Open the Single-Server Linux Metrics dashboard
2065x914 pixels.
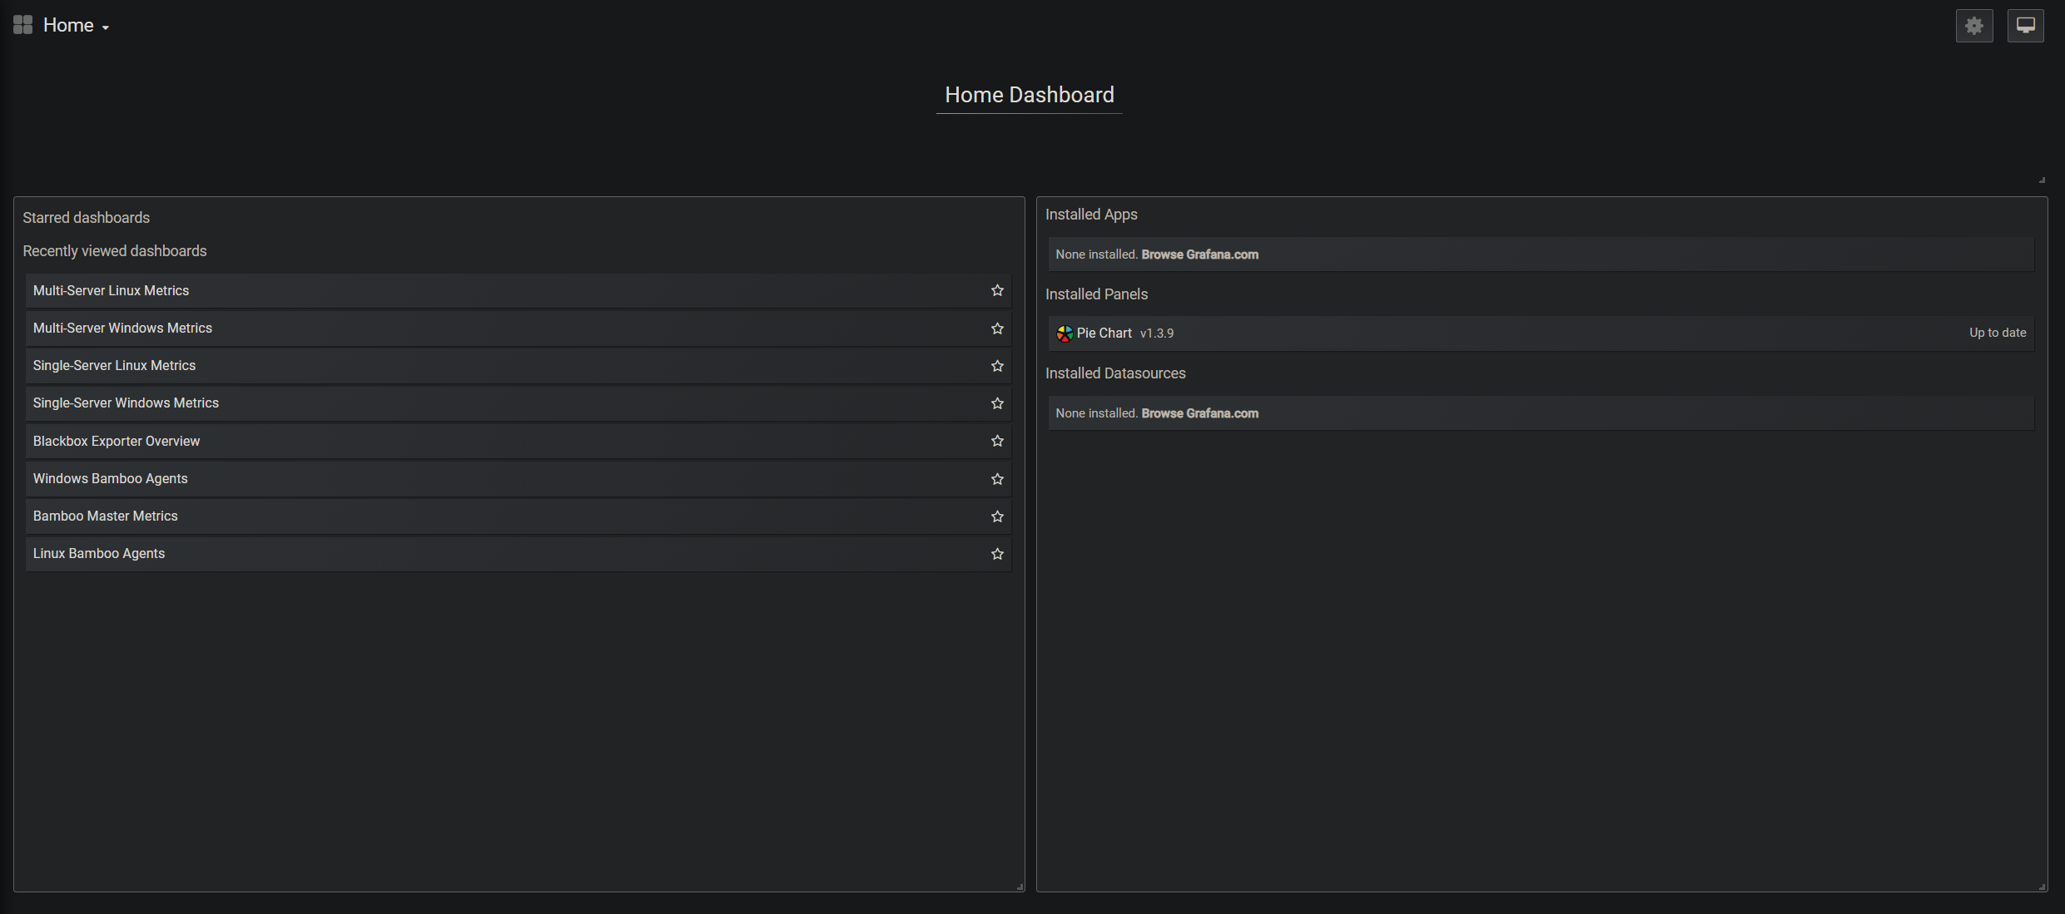(x=114, y=365)
